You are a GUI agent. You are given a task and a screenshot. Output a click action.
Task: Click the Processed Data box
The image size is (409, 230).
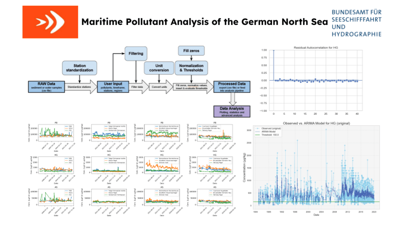[x=232, y=87]
